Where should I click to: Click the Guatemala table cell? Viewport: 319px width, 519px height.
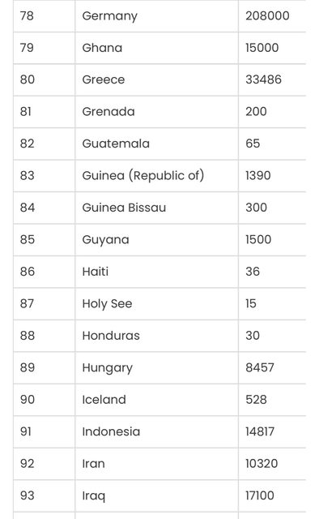(156, 144)
